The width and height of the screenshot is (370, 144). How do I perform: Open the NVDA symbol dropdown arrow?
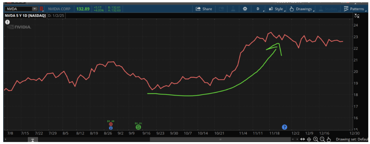tap(35, 9)
